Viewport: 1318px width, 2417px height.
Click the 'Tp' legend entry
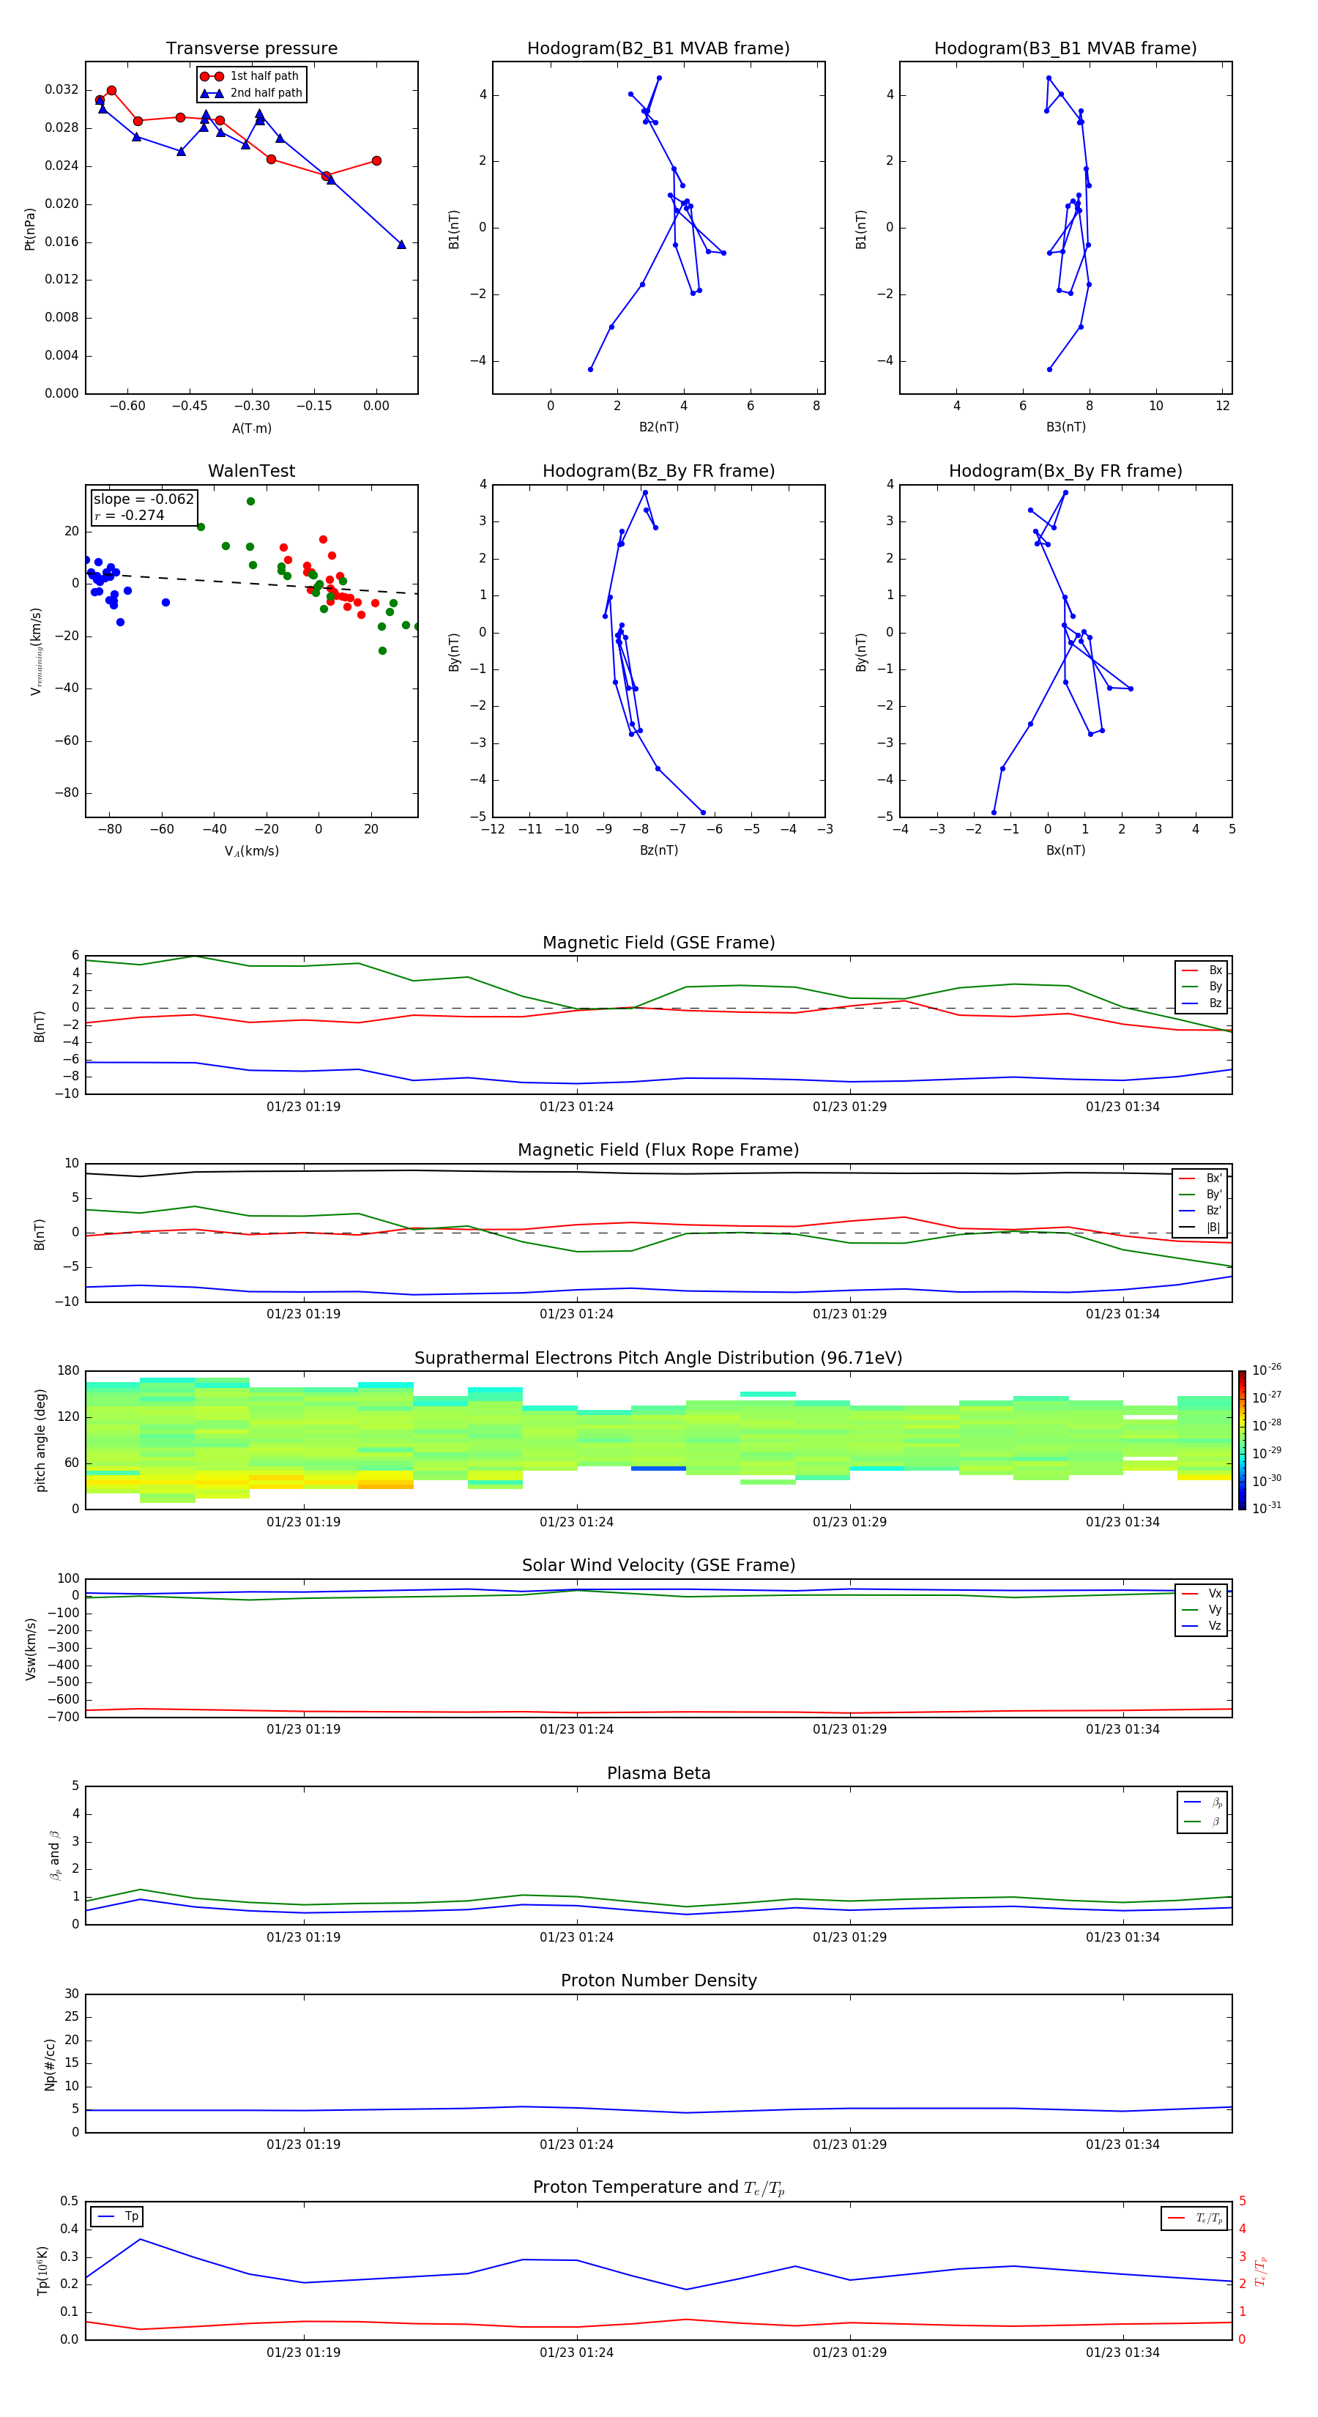(x=117, y=2216)
